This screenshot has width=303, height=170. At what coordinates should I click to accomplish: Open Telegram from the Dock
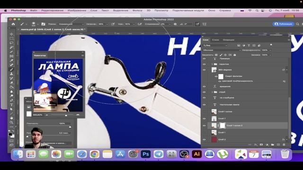click(x=159, y=154)
